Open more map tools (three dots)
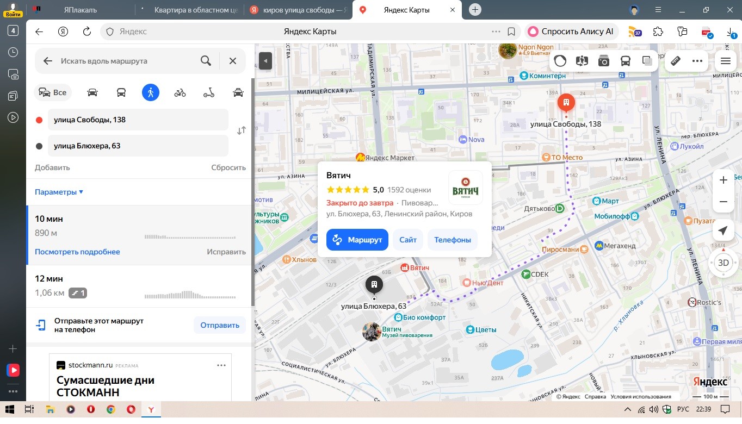Image resolution: width=742 pixels, height=424 pixels. [x=697, y=61]
